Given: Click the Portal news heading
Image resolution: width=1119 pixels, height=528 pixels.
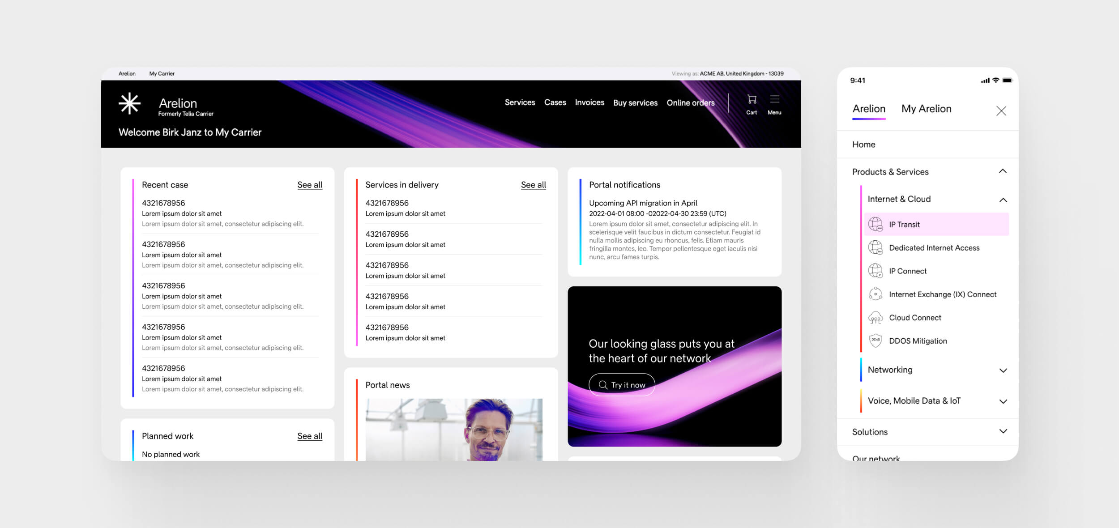Looking at the screenshot, I should [388, 385].
